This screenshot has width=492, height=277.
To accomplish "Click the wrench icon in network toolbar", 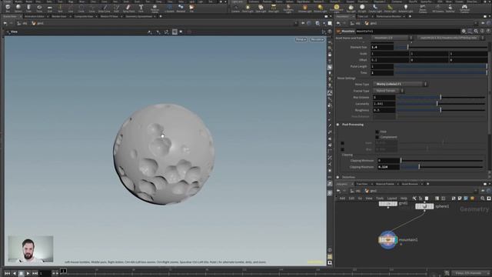I will (x=414, y=199).
